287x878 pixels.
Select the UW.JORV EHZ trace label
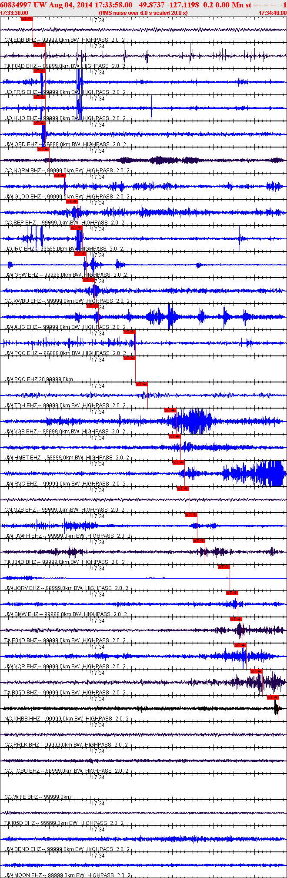[66, 588]
